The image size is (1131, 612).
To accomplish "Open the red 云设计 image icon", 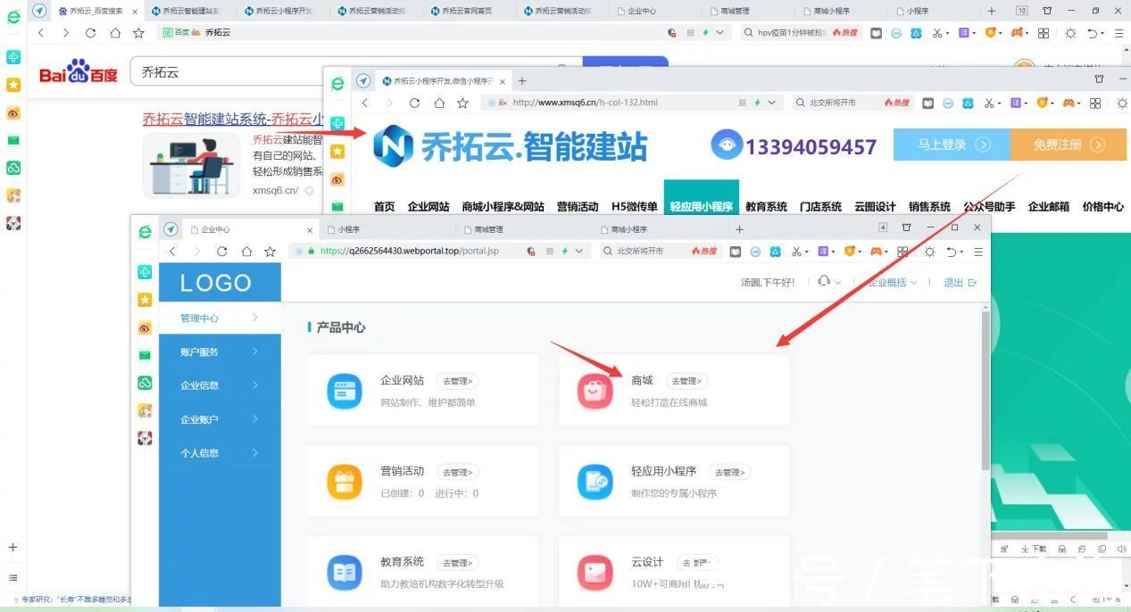I will [x=595, y=573].
